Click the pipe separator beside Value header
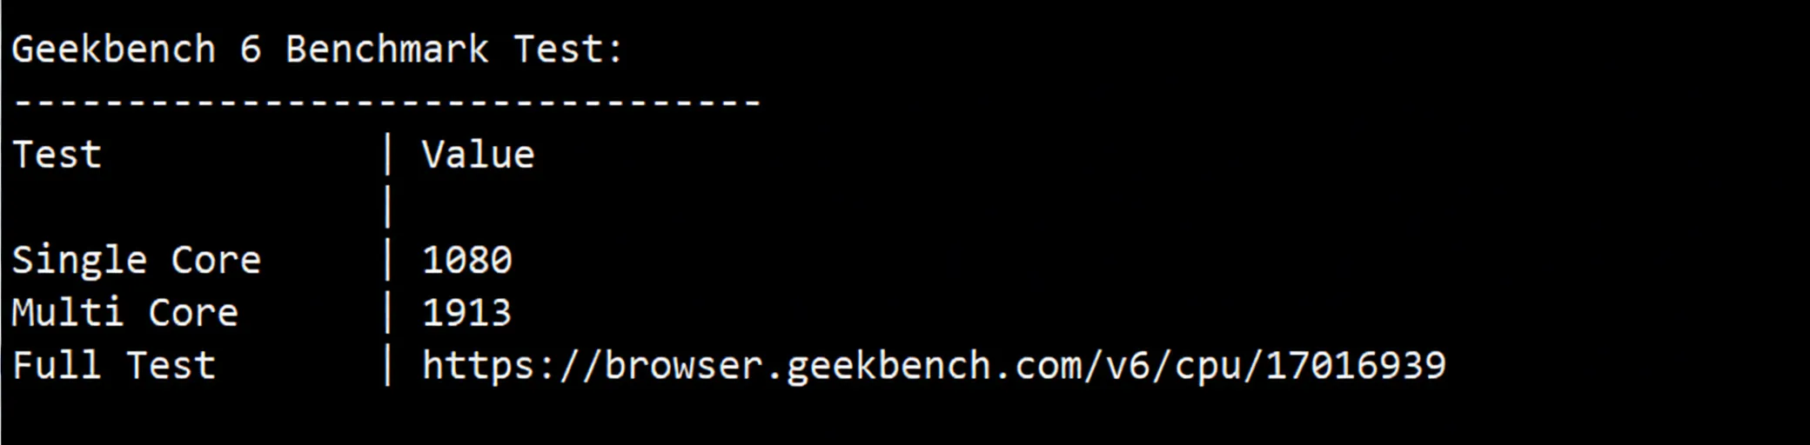 click(x=387, y=155)
